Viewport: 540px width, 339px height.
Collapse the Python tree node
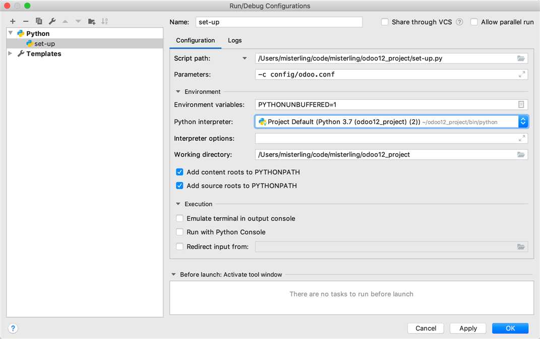click(11, 33)
